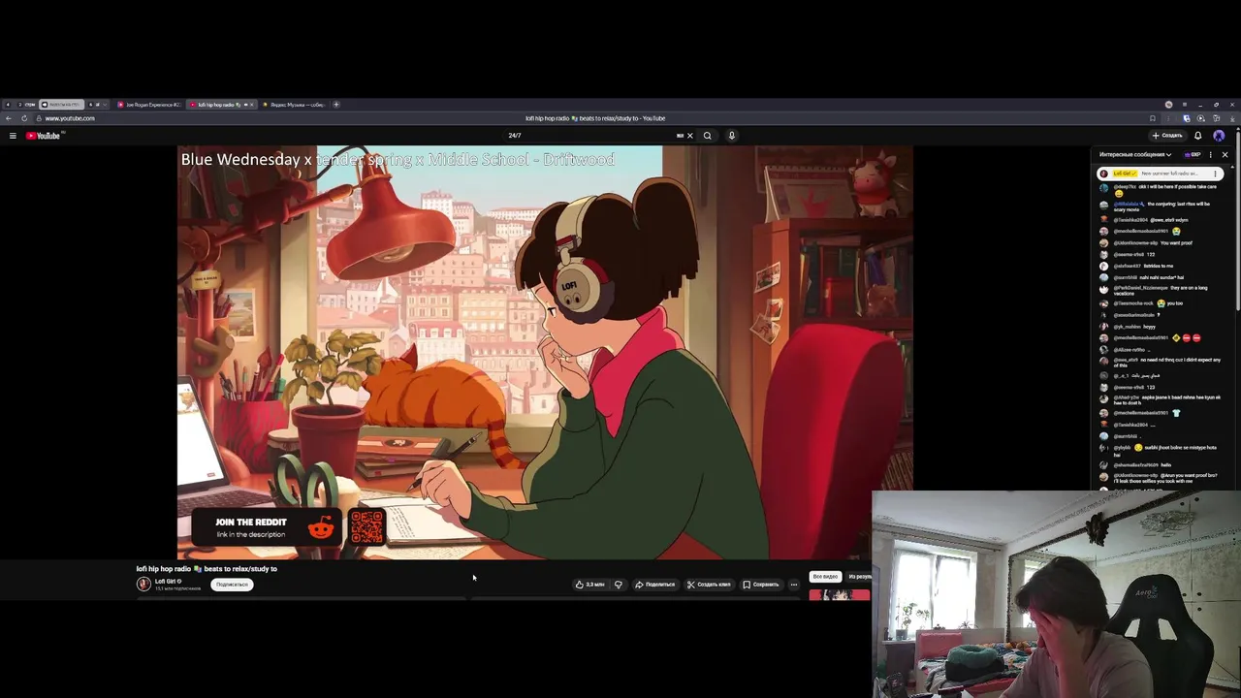Image resolution: width=1241 pixels, height=698 pixels.
Task: Click the YouTube search magnifier button
Action: click(x=707, y=136)
